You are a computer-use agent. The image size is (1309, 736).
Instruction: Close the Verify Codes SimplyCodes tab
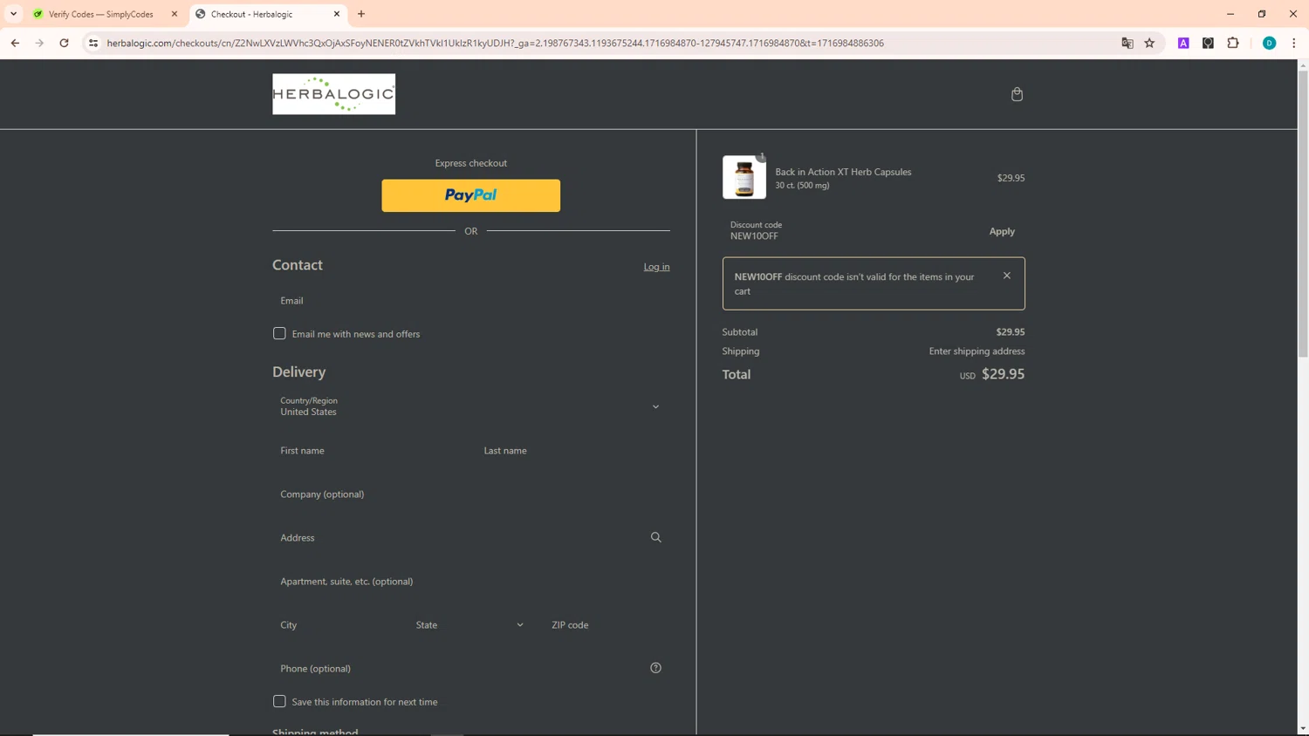click(x=175, y=14)
